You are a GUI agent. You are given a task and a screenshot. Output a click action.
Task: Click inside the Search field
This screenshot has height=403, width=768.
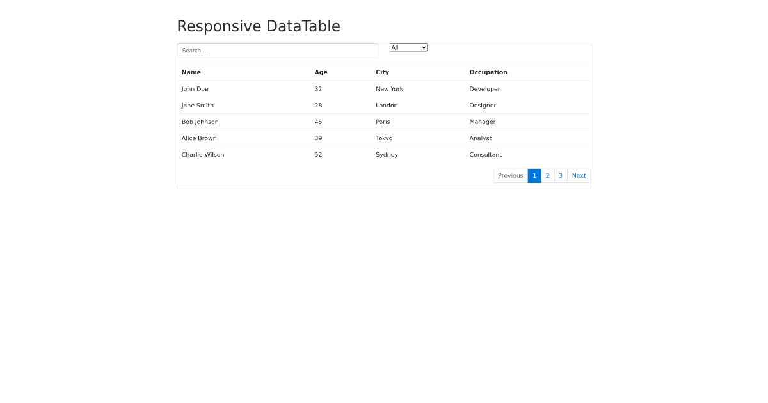click(277, 50)
